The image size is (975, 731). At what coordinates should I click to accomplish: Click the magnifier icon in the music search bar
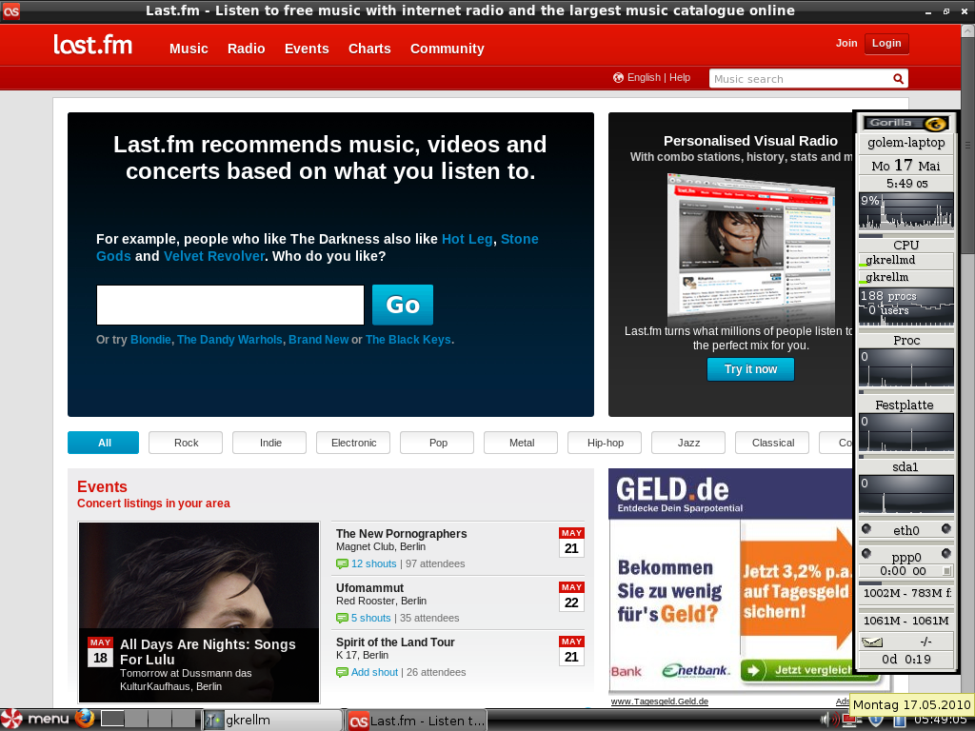click(898, 78)
